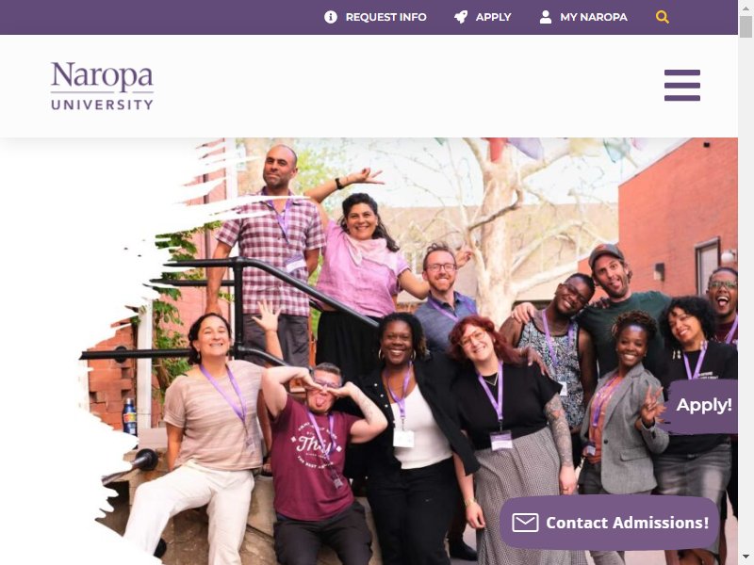The height and width of the screenshot is (565, 754).
Task: Click the text label Contact Admissions!
Action: coord(627,523)
